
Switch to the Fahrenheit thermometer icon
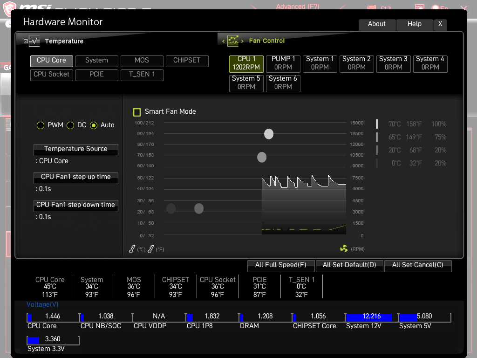[x=150, y=249]
